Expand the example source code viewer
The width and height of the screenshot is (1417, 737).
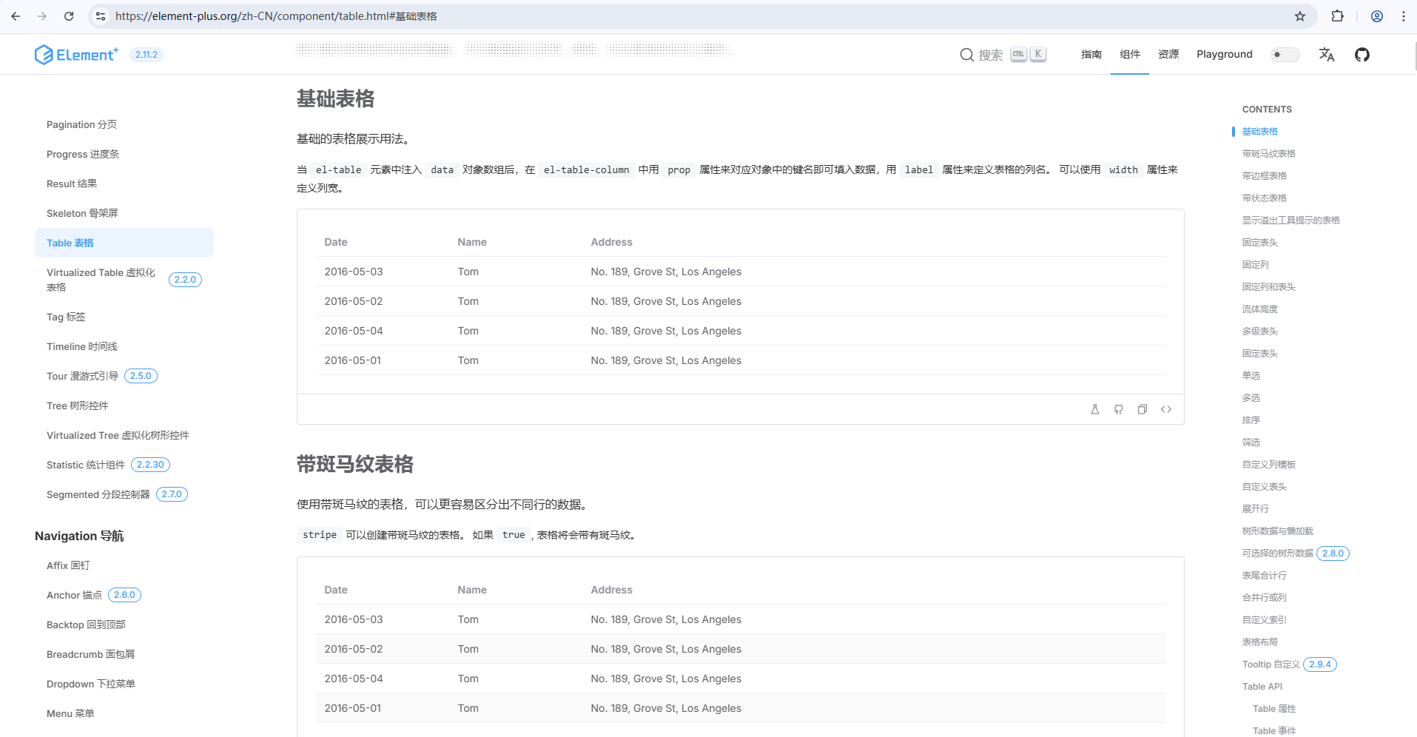point(1166,409)
